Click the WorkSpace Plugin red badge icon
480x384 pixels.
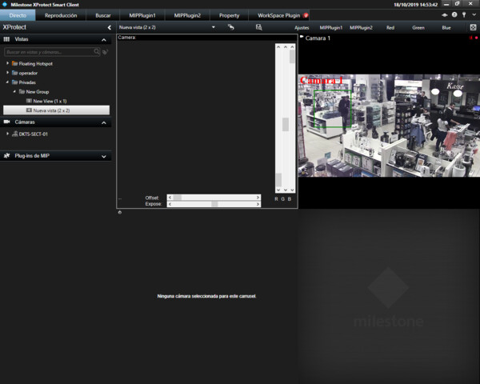[x=306, y=15]
